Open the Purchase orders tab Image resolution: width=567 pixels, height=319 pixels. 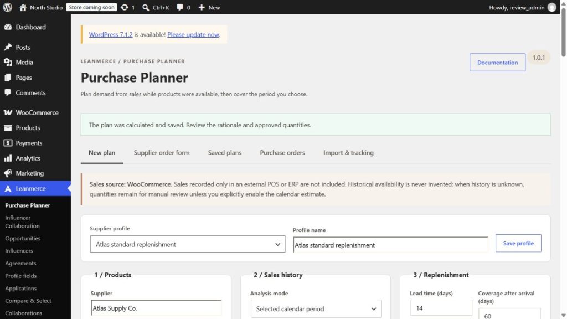[282, 153]
